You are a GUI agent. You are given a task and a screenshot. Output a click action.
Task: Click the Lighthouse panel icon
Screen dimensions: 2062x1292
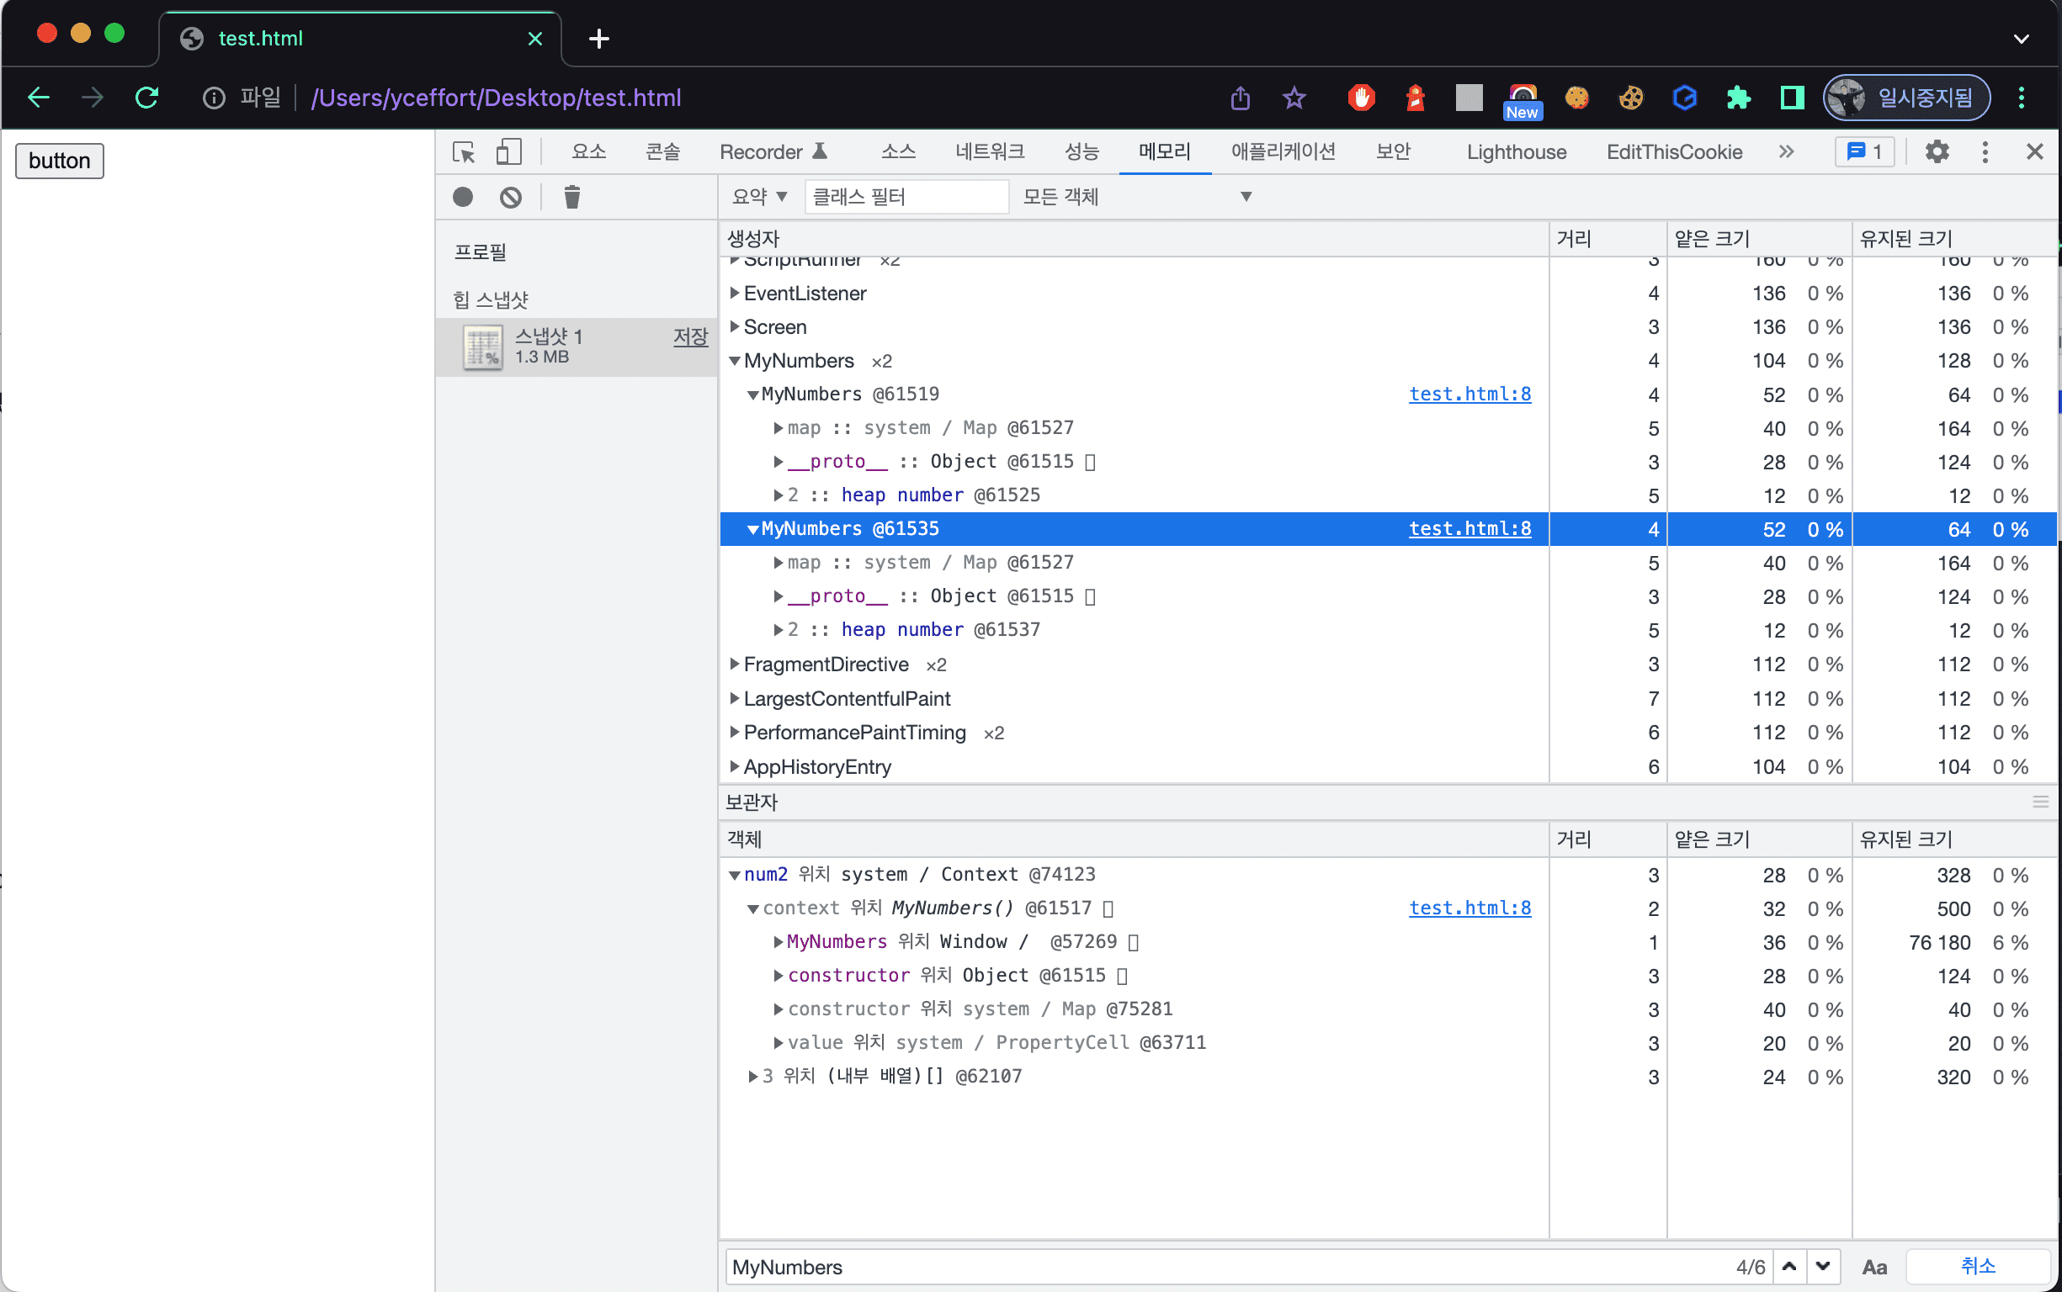[x=1517, y=149]
